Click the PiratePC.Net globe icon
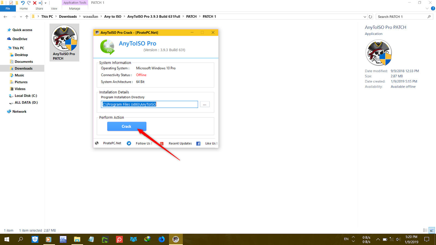 point(97,143)
